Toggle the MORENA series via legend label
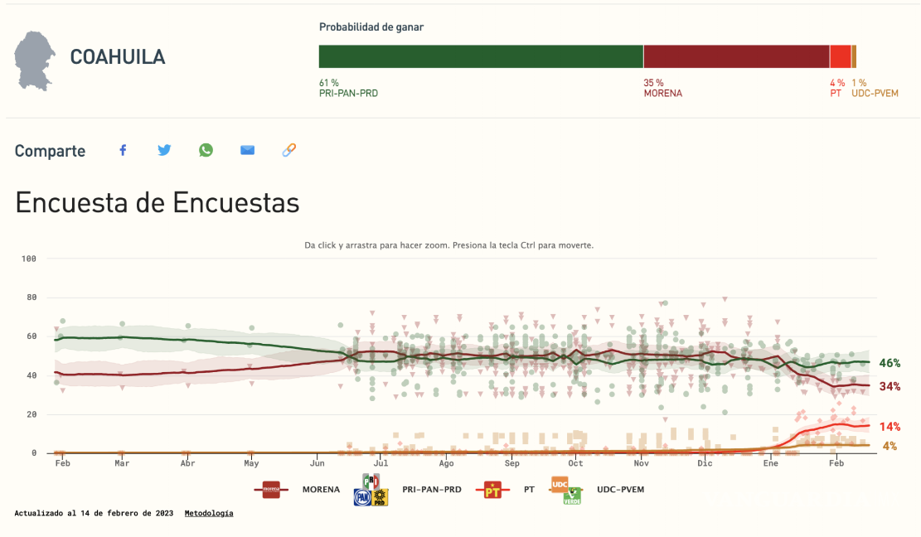The image size is (921, 537). pos(320,489)
